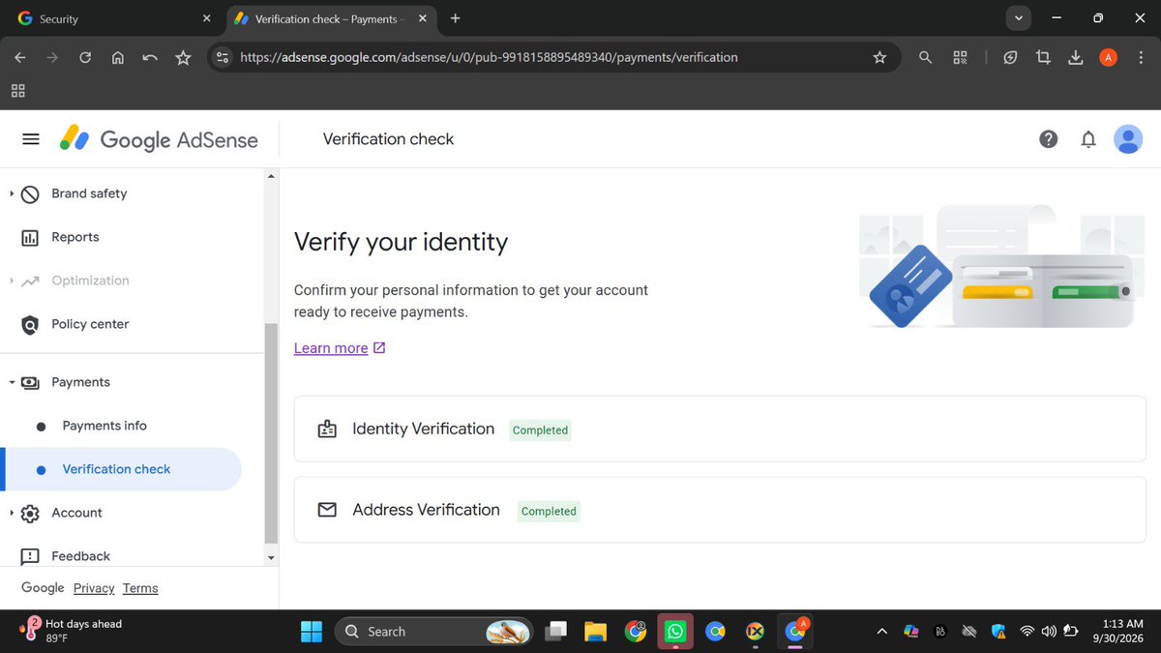The height and width of the screenshot is (653, 1161).
Task: Open Reports in the sidebar
Action: [x=75, y=237]
